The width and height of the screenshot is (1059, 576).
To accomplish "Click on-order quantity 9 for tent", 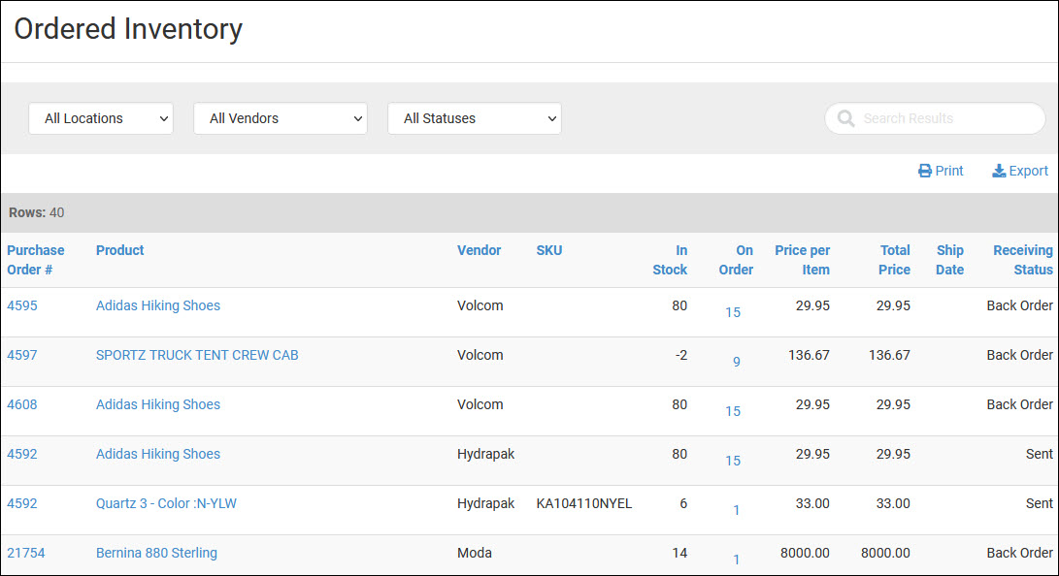I will [x=736, y=362].
